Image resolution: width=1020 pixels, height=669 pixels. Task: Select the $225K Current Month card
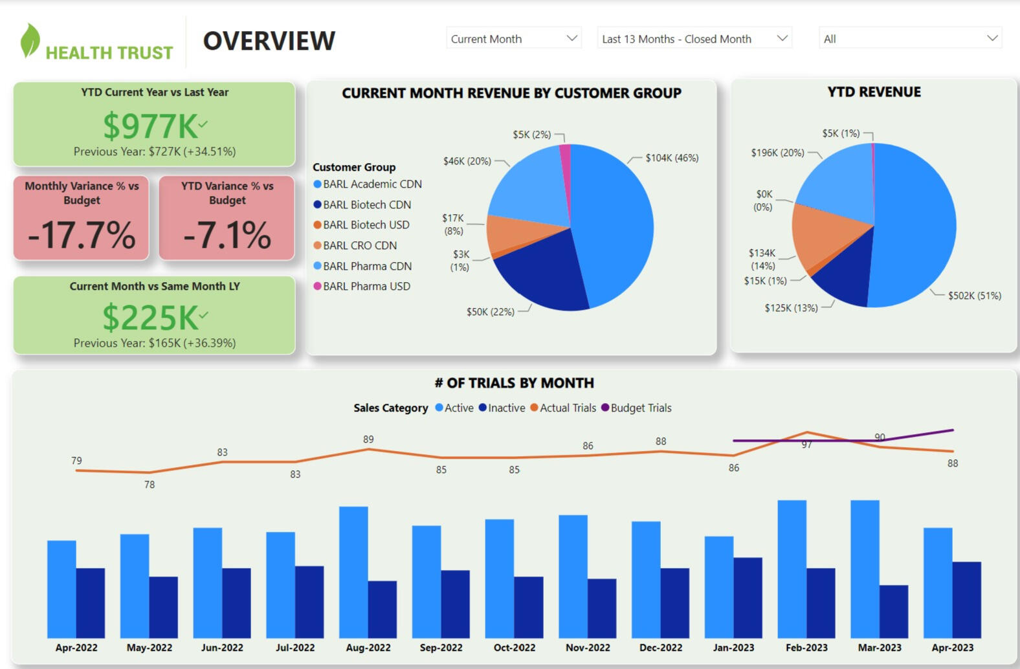(x=154, y=316)
